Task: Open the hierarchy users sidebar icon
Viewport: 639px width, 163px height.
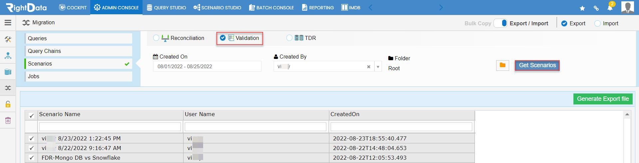Action: (8, 56)
